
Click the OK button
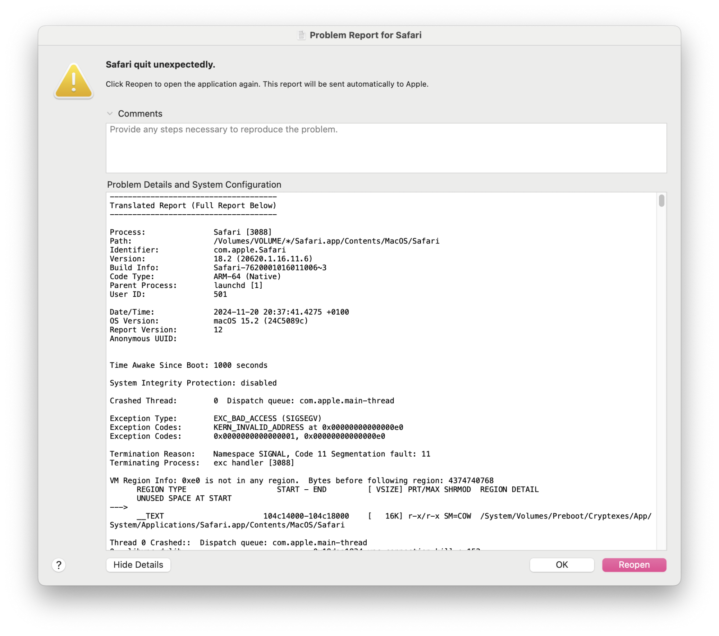click(x=561, y=564)
